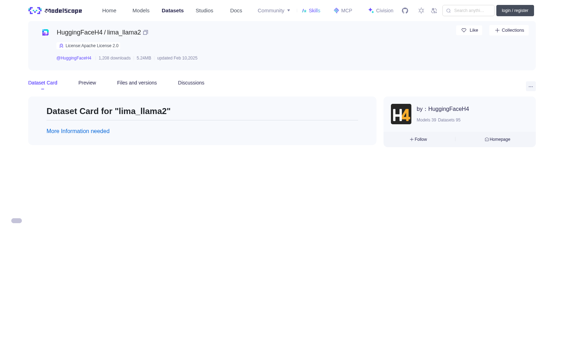564x352 pixels.
Task: Follow the HuggingFaceH4 organization
Action: tap(418, 139)
